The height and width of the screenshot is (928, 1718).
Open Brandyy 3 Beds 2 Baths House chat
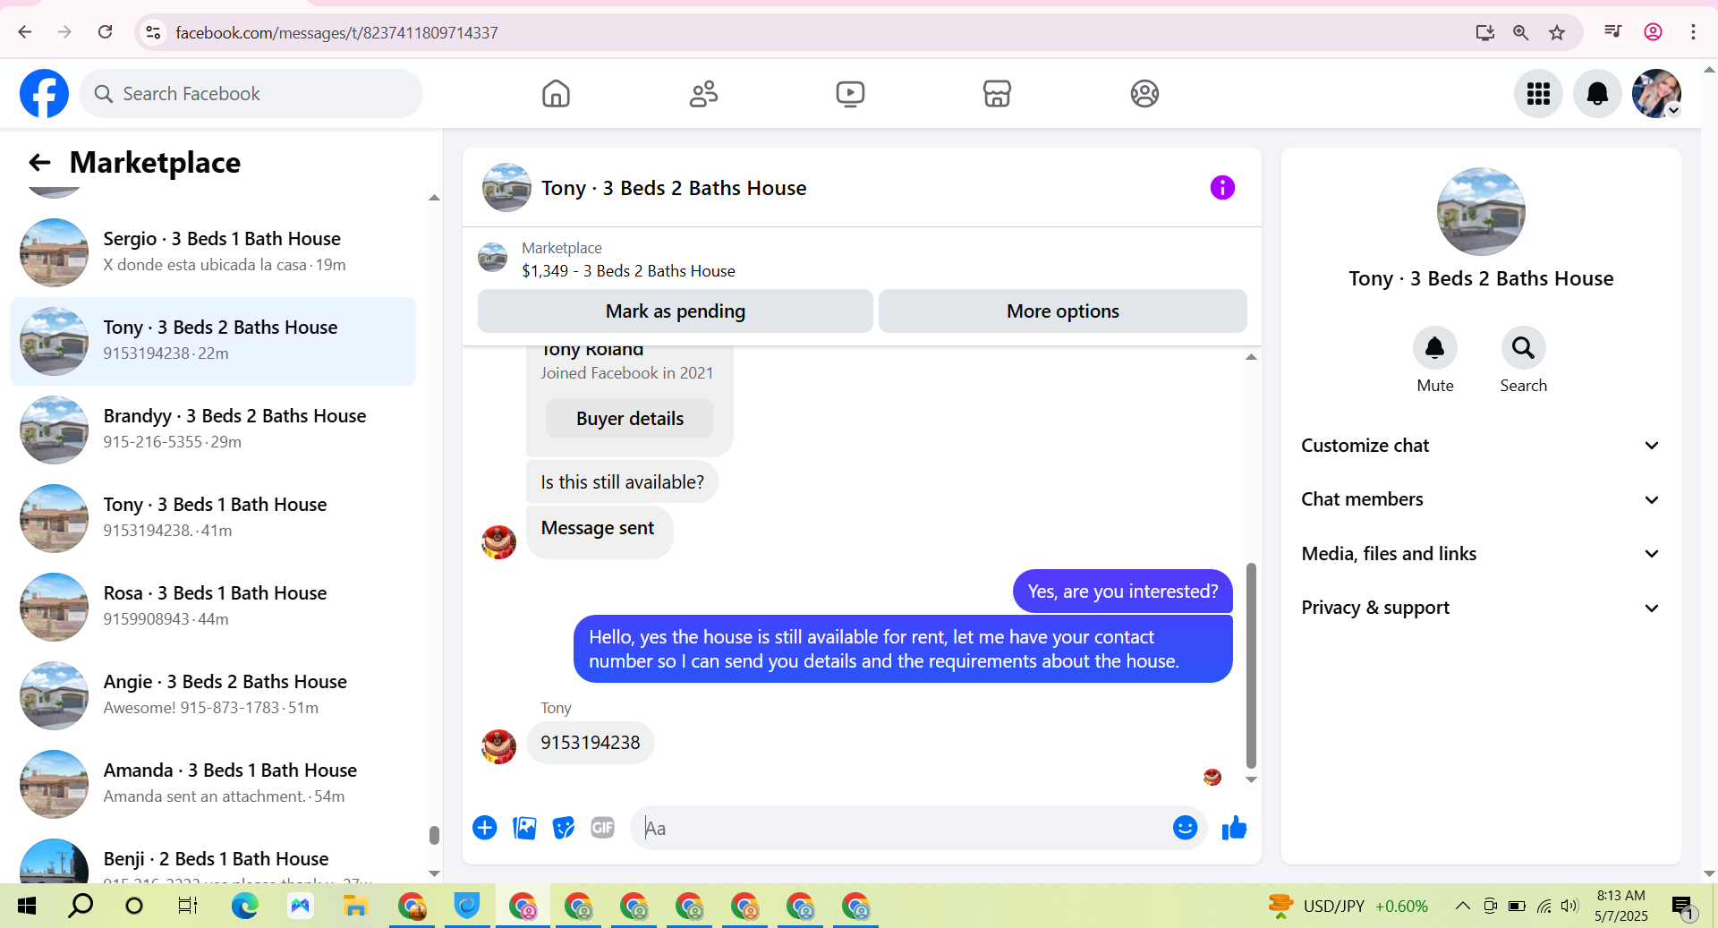tap(213, 430)
